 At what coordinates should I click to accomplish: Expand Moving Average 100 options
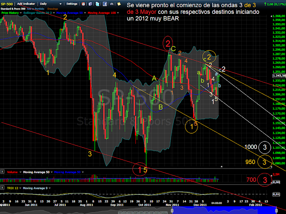coord(118,13)
